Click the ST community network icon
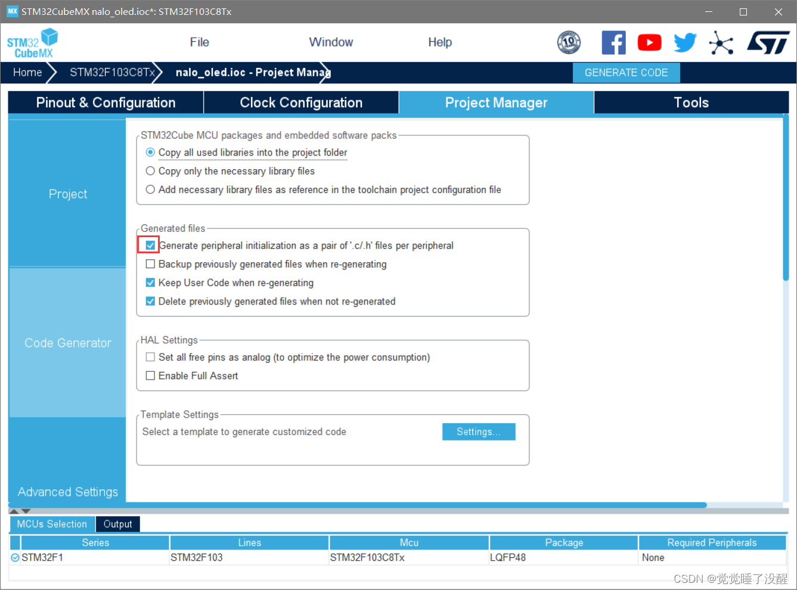The width and height of the screenshot is (797, 590). coord(721,43)
